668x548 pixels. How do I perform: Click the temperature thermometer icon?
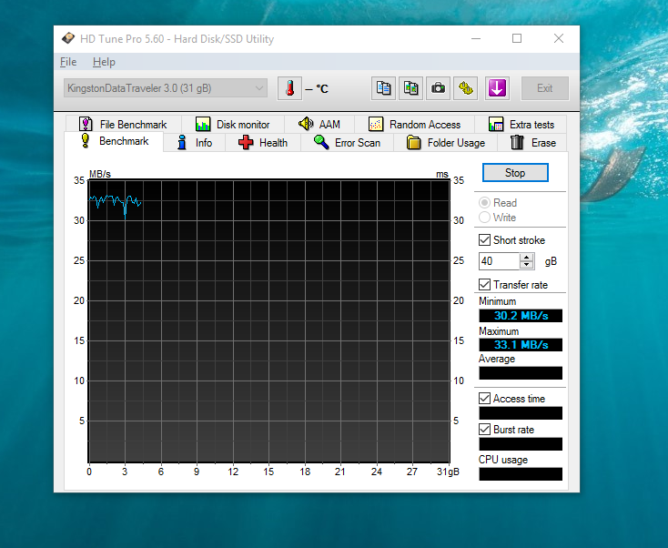(x=289, y=88)
